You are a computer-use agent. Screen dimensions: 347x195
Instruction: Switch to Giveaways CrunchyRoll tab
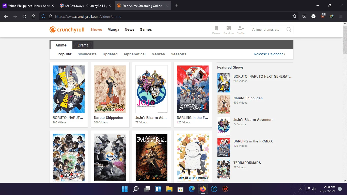click(85, 6)
